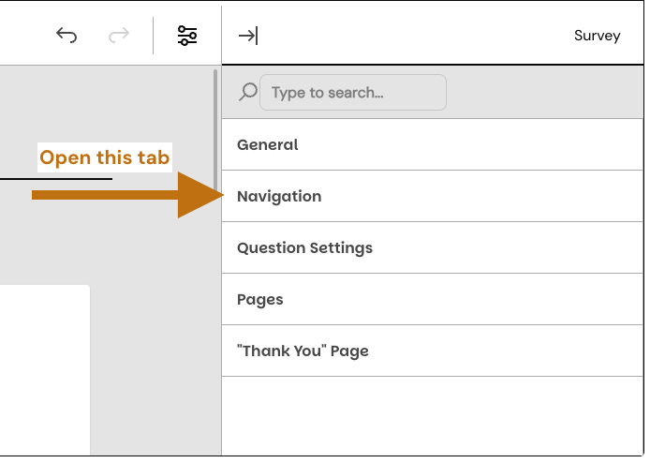The width and height of the screenshot is (650, 463).
Task: Open the survey settings sliders icon
Action: 187,36
